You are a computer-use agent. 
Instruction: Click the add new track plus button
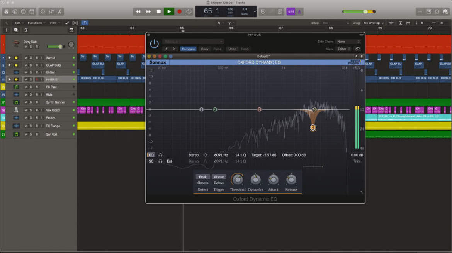tap(6, 30)
